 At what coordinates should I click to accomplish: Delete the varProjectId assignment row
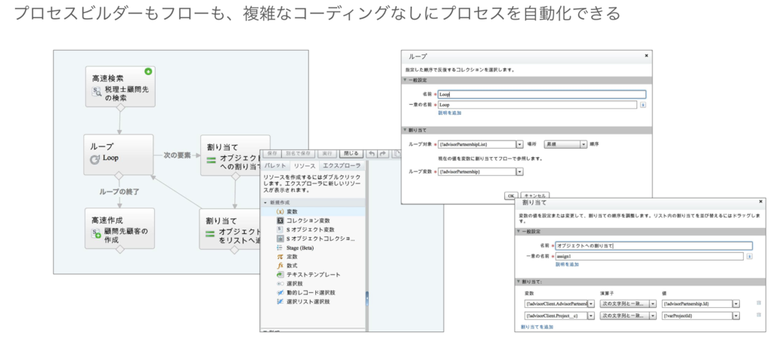click(759, 316)
